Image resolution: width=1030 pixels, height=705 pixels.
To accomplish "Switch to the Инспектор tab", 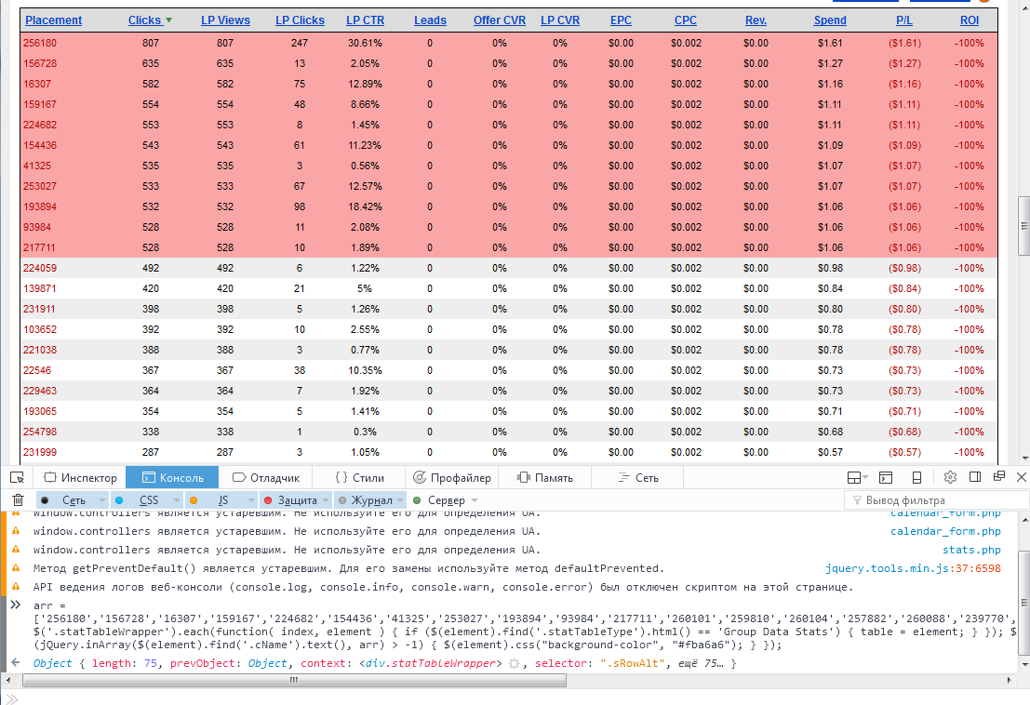I will click(x=82, y=477).
